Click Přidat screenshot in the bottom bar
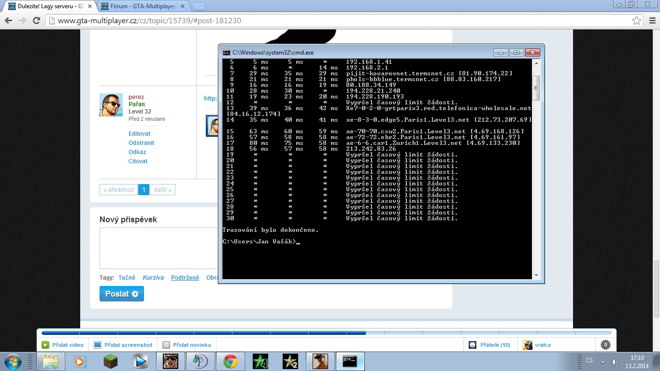 click(123, 345)
